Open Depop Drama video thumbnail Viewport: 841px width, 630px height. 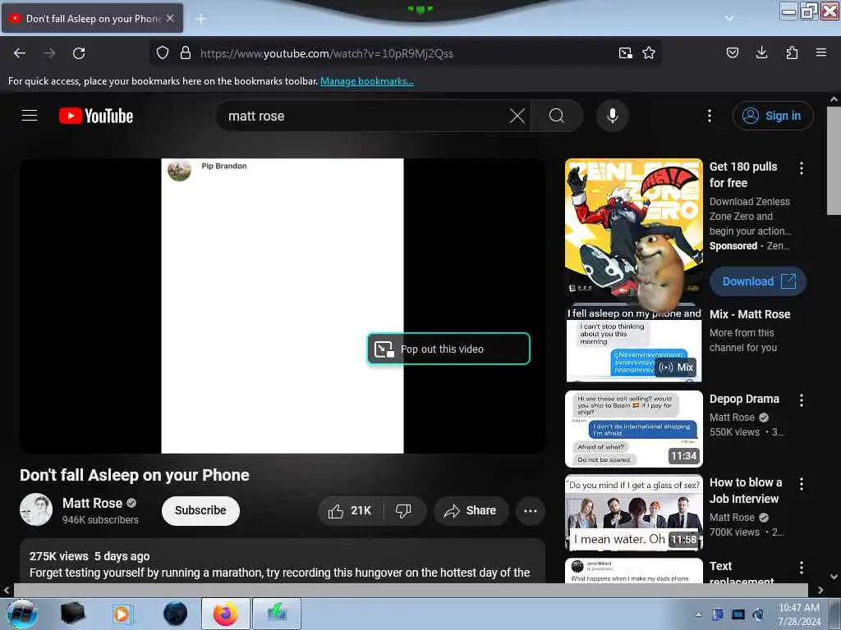click(633, 429)
